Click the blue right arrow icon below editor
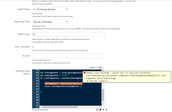 click(103, 109)
